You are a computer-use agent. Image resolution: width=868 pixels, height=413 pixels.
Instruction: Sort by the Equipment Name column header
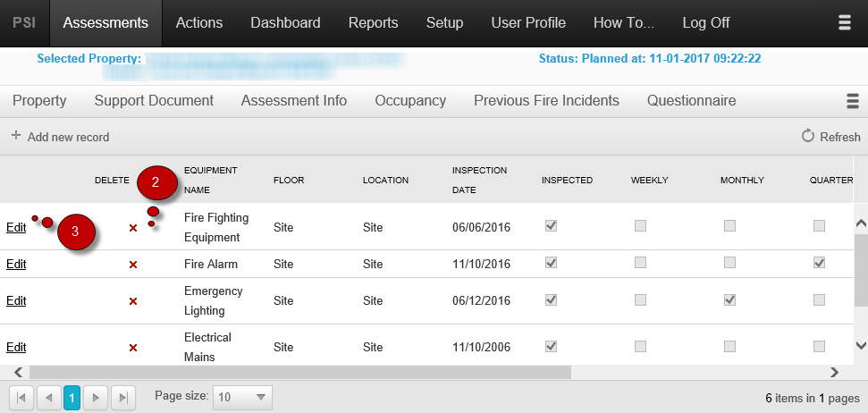[210, 180]
